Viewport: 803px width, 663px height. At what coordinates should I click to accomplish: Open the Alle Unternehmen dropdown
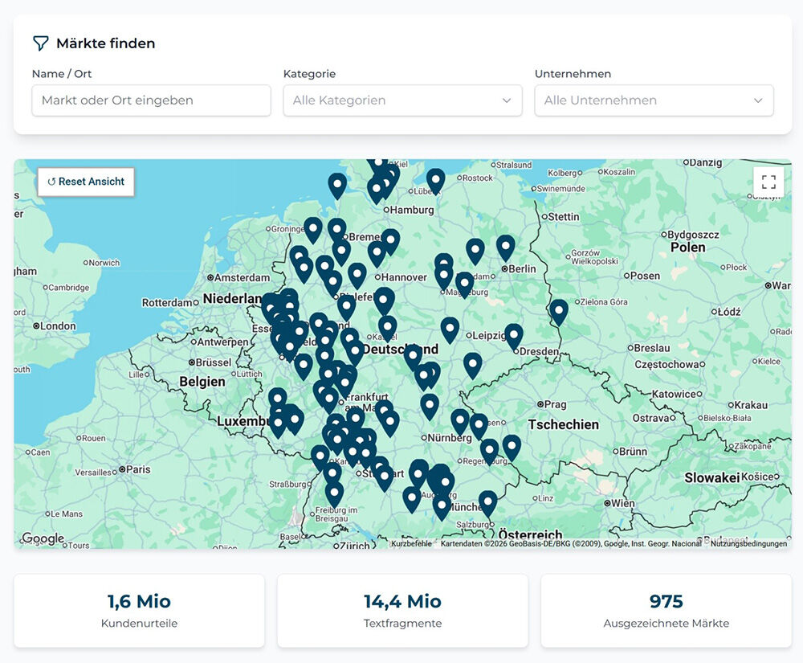[654, 100]
